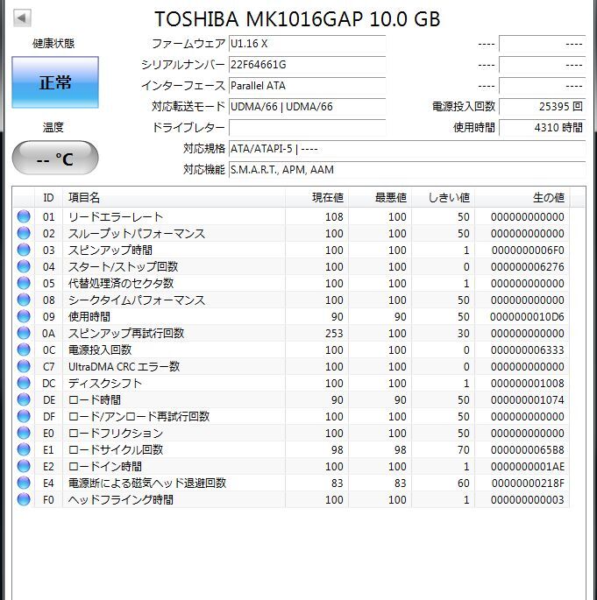Click the blue status orb for ID E1
Screen dimensions: 597x600
[24, 449]
